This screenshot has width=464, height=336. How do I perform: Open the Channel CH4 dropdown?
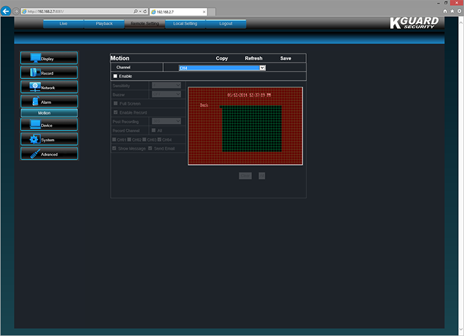pos(222,67)
